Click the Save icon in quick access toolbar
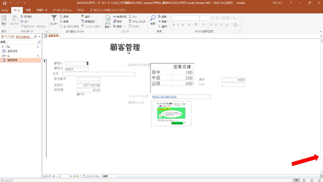The width and height of the screenshot is (323, 182). click(5, 3)
